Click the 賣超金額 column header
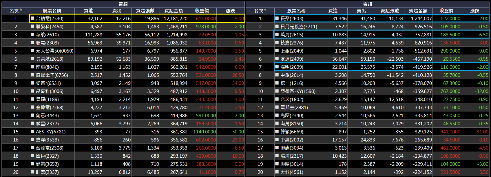Image resolution: width=491 pixels, height=177 pixels. click(x=418, y=11)
